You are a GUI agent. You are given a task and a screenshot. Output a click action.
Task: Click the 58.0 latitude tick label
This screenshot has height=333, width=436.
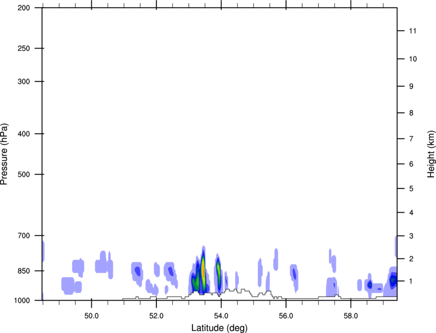[x=351, y=316]
